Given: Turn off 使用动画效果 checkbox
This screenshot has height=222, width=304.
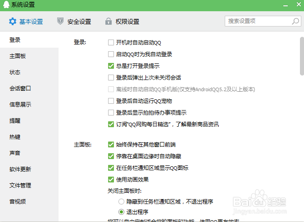Looking at the screenshot, I should click(111, 179).
